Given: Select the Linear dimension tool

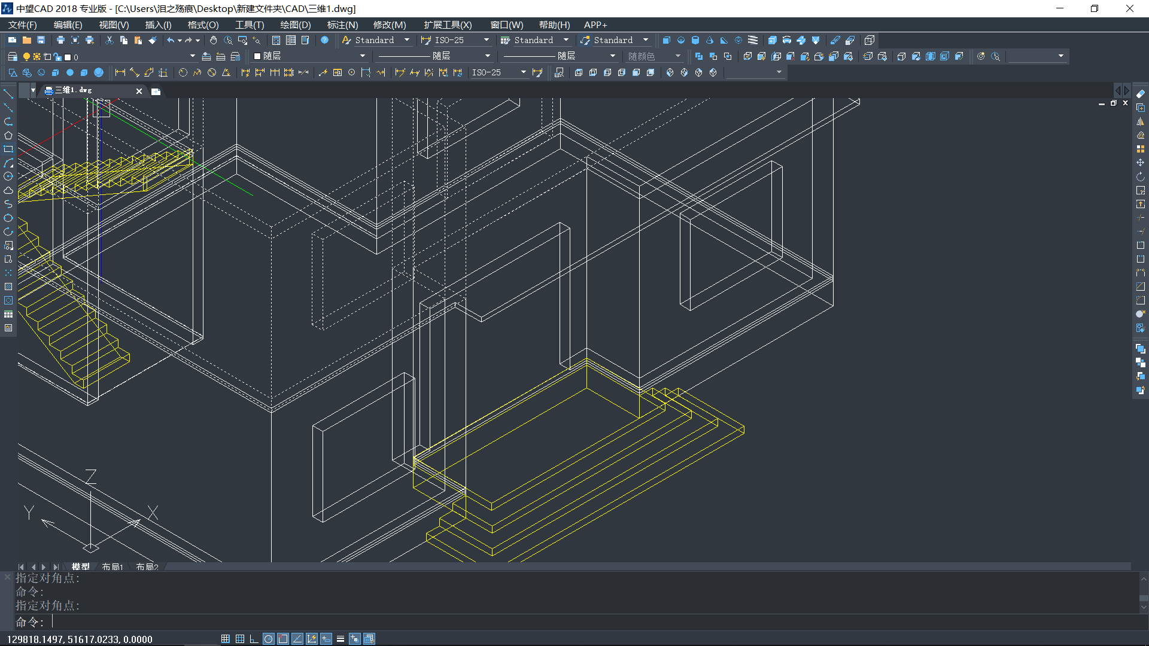Looking at the screenshot, I should pos(120,72).
